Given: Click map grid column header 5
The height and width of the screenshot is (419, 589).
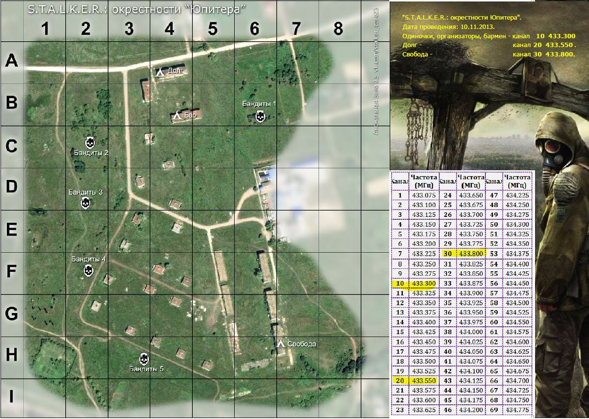Looking at the screenshot, I should 213,29.
